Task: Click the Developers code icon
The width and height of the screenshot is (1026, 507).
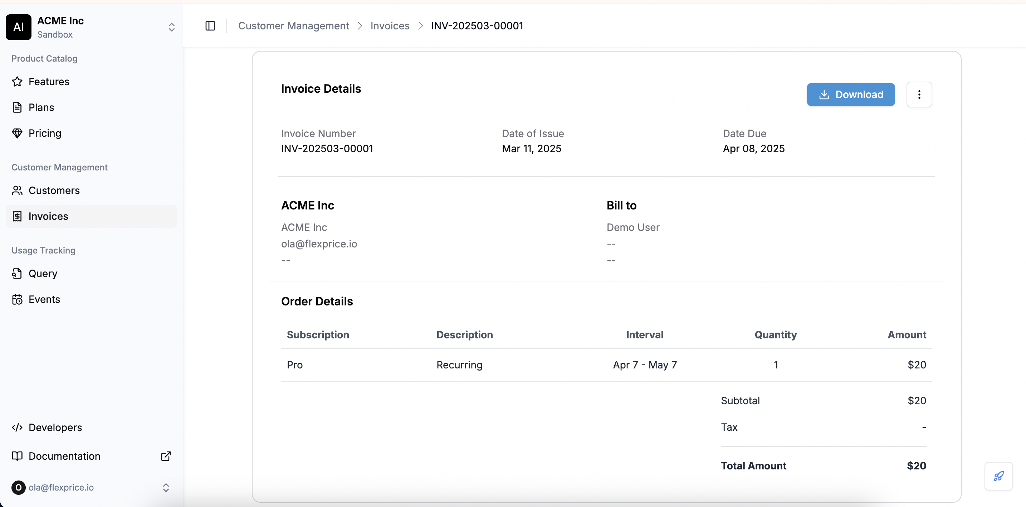Action: tap(17, 427)
